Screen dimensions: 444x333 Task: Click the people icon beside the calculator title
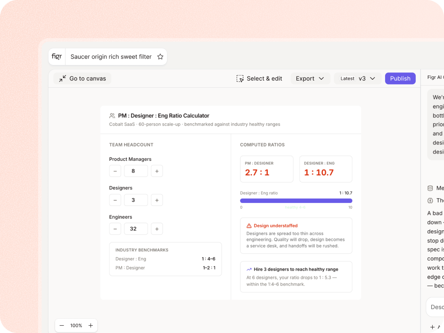tap(112, 115)
